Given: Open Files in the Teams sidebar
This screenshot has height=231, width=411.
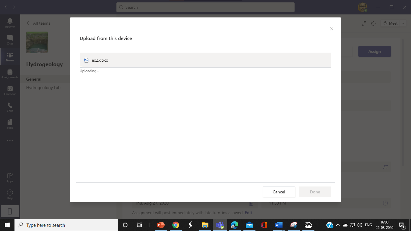Looking at the screenshot, I should (10, 124).
